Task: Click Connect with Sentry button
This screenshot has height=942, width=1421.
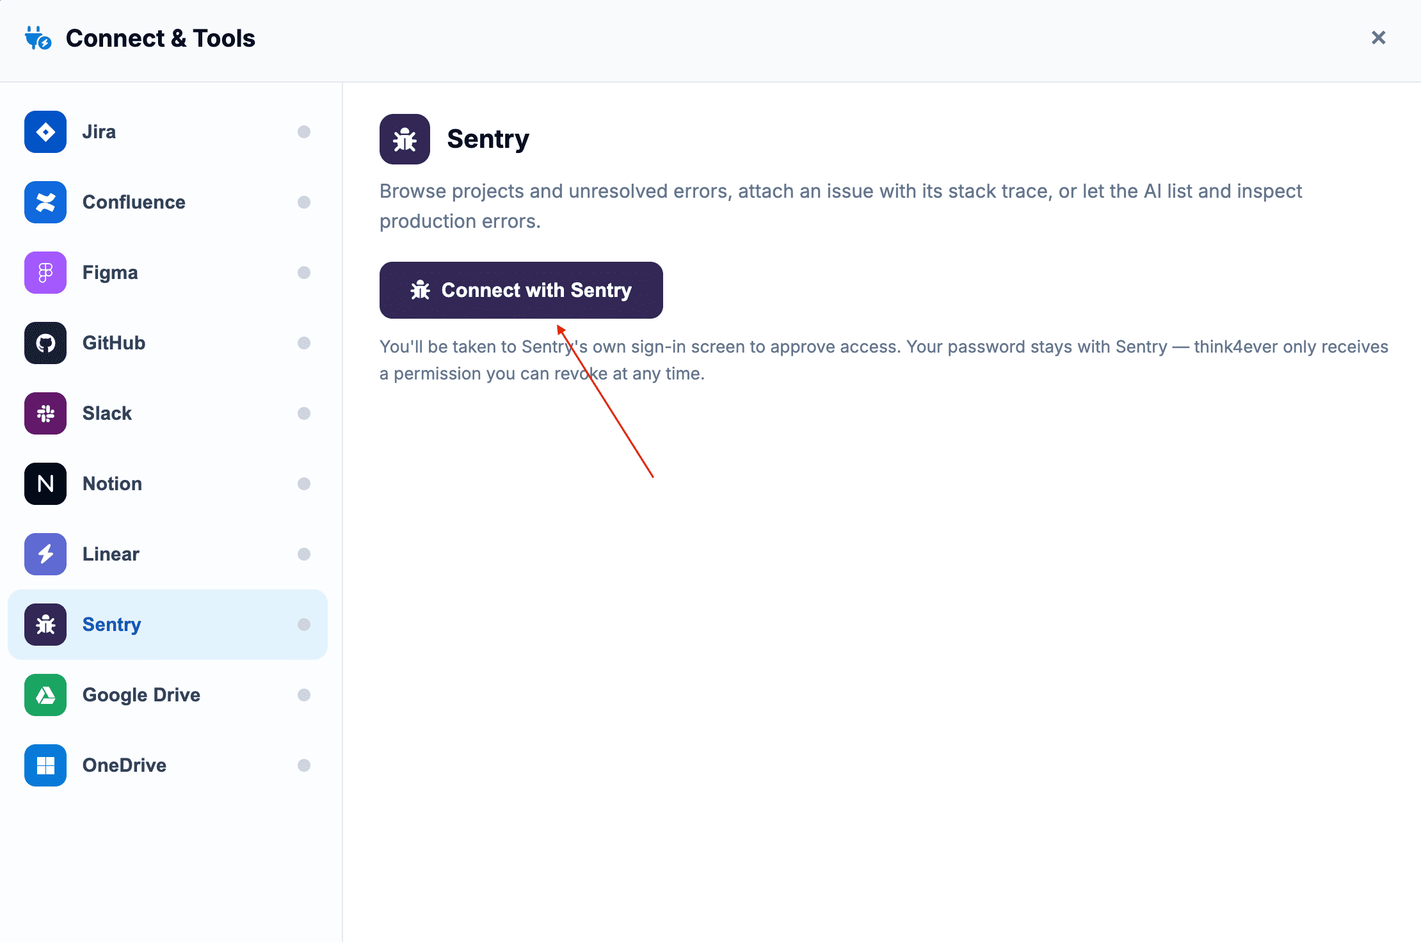Action: [x=521, y=290]
